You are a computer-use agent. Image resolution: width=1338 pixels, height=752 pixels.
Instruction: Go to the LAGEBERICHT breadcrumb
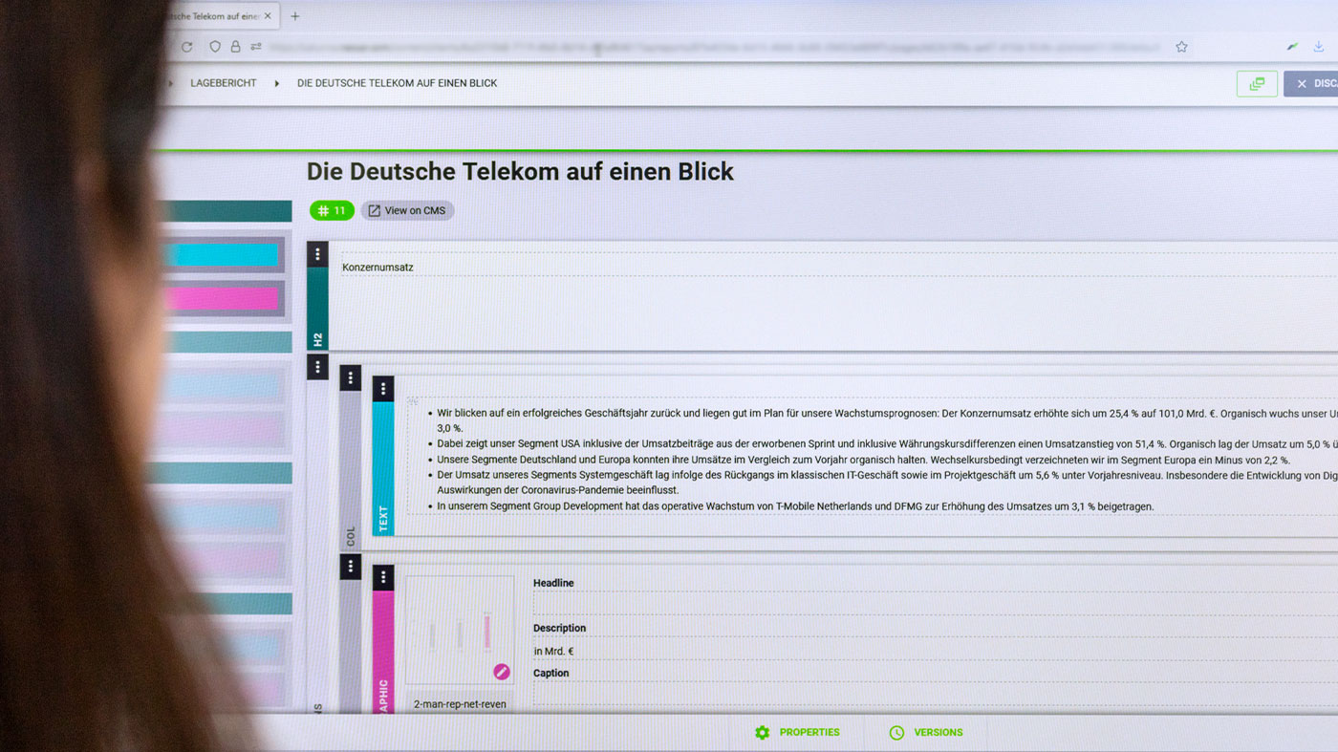point(224,83)
